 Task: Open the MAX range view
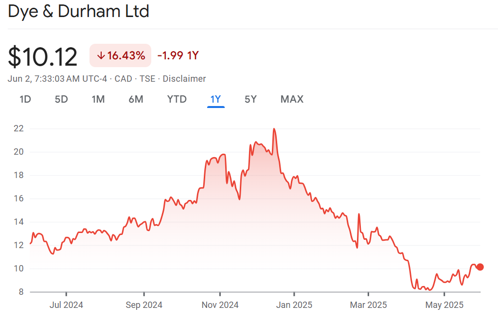pyautogui.click(x=292, y=99)
